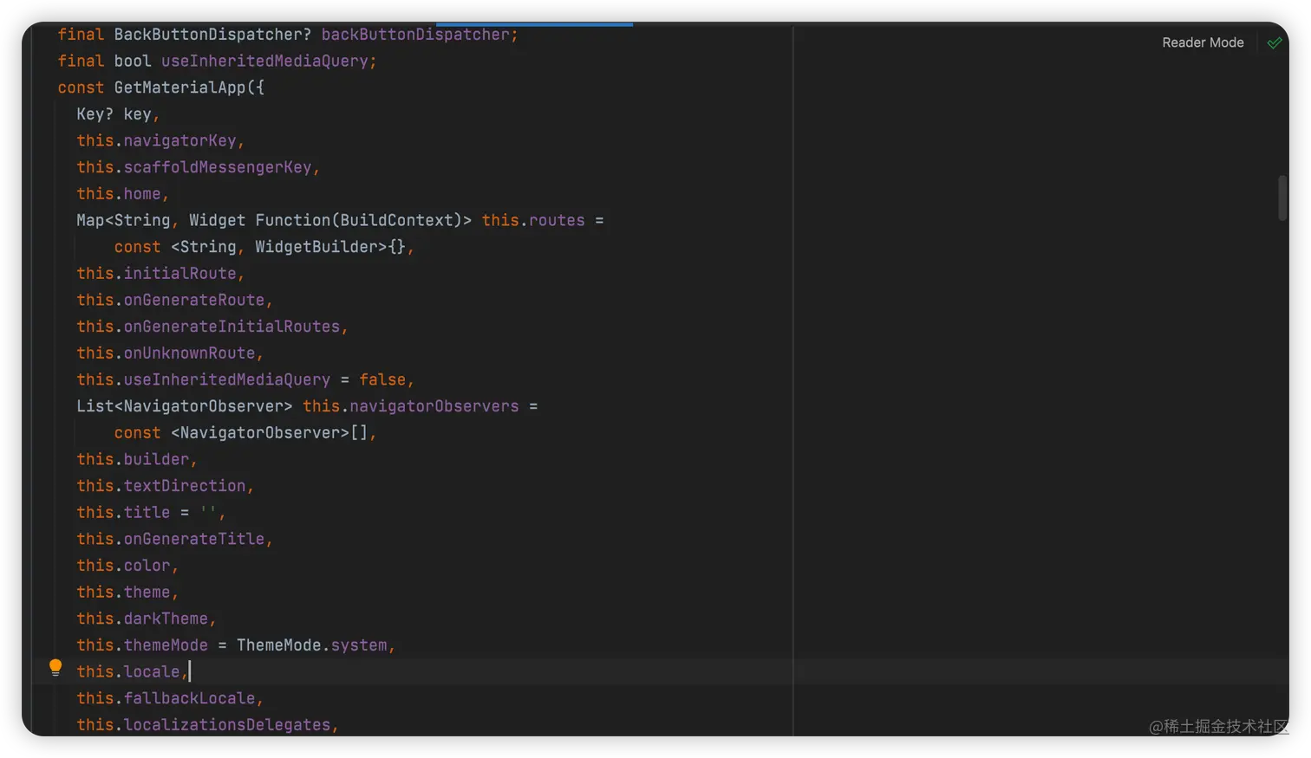Click the ThemeMode.system default value
The image size is (1311, 758).
pyautogui.click(x=312, y=645)
